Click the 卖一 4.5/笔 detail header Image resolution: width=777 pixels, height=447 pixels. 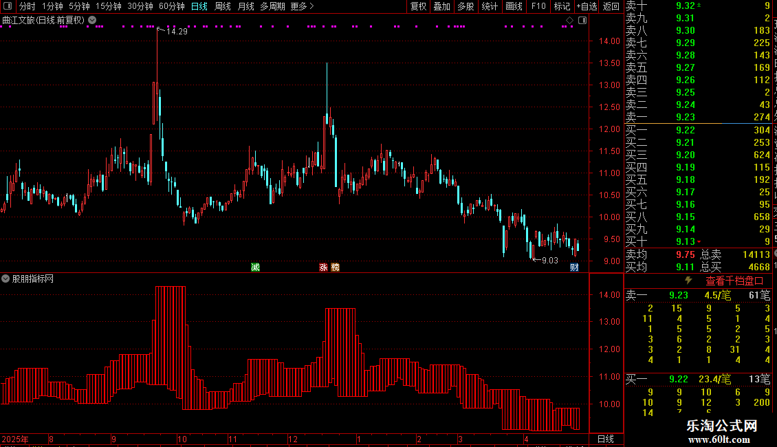click(698, 295)
